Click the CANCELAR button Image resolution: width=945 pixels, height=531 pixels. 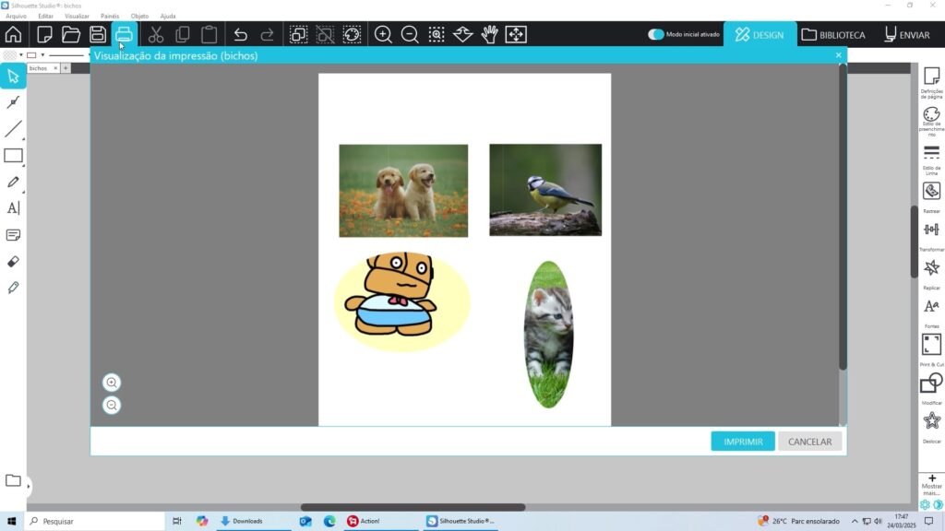(x=809, y=442)
